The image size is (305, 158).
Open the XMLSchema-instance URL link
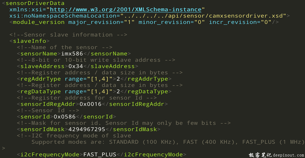click(x=125, y=10)
